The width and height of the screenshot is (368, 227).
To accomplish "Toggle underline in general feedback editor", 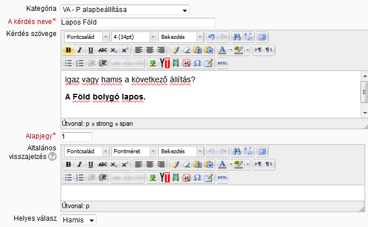I will coord(91,165).
